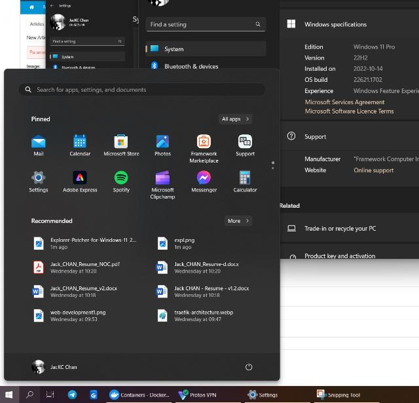419x403 pixels.
Task: Open the Support pinned app
Action: 245,145
